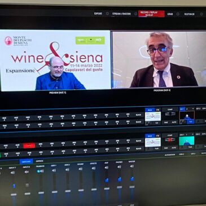Screen dimensions: 206x206
Task: Click the T-bar with the red marker
Action: point(170,140)
